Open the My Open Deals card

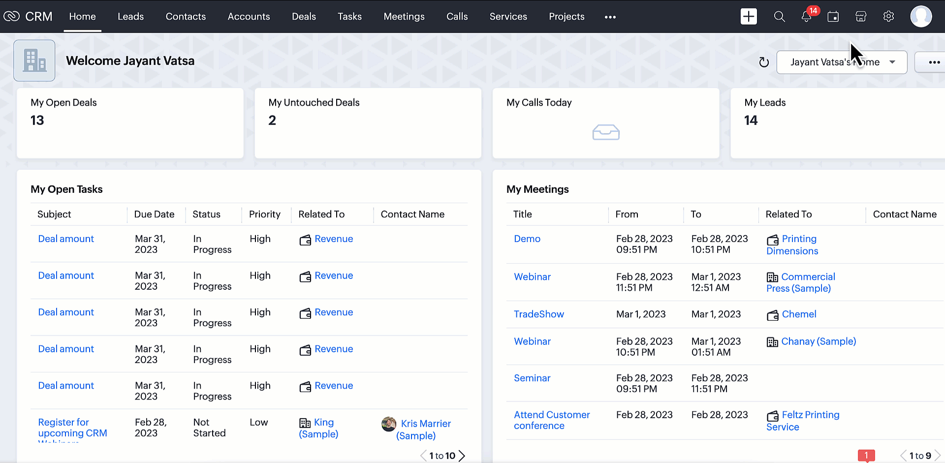tap(130, 123)
